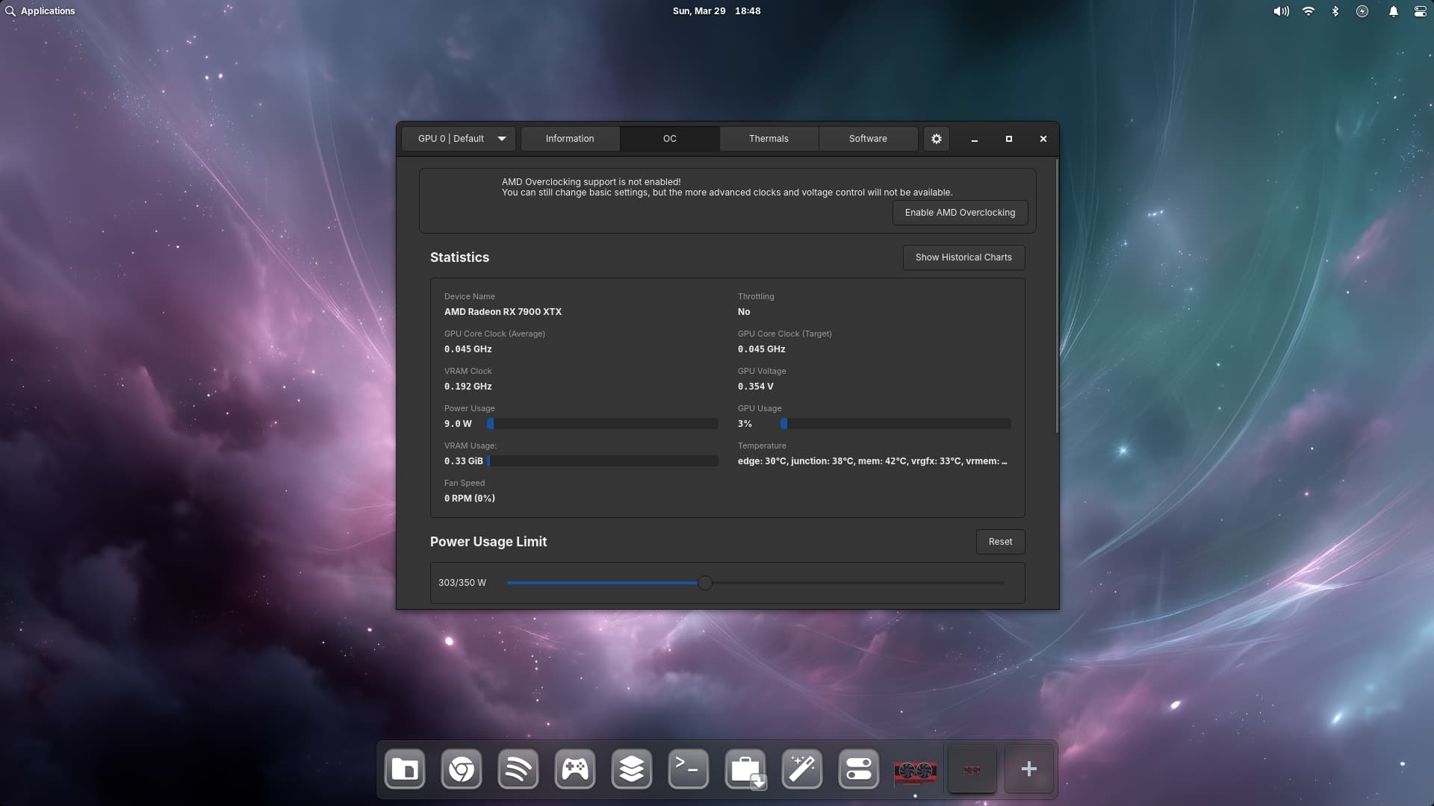Open the settings gear in header bar
Viewport: 1434px width, 806px height.
[936, 139]
